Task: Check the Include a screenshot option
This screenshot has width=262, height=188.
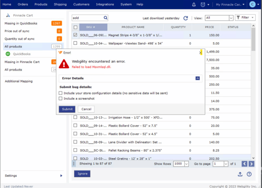Action: click(x=61, y=98)
